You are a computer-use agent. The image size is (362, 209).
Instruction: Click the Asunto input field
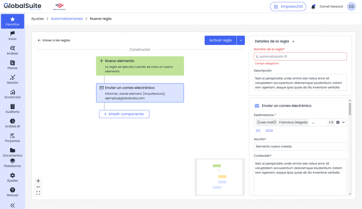pyautogui.click(x=300, y=146)
